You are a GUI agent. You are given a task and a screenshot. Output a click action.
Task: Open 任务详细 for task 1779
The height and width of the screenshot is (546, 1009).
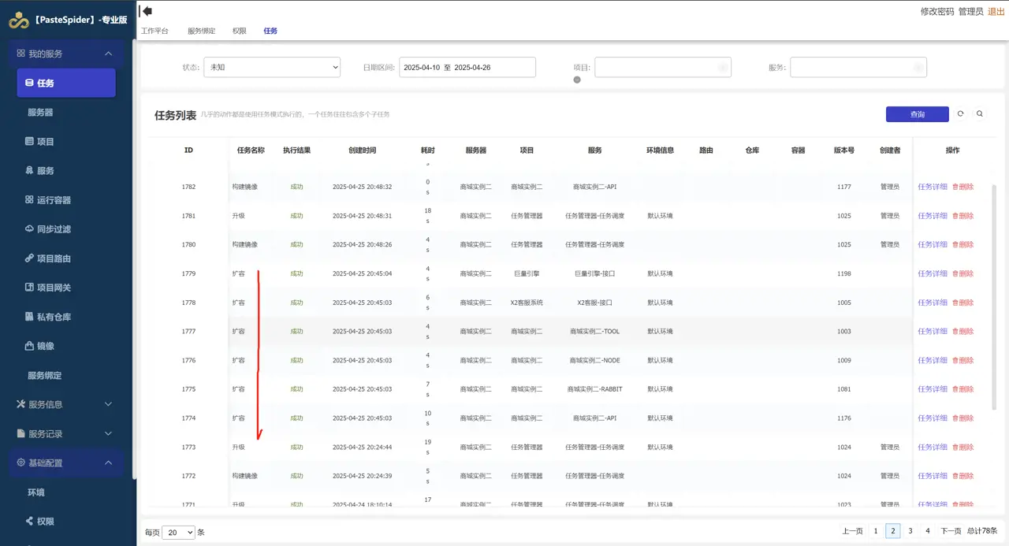pyautogui.click(x=933, y=273)
